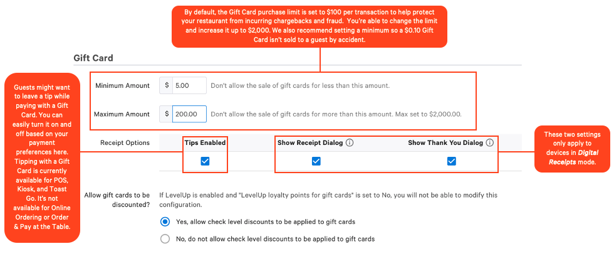Disable the Show Thank You Dialog checkbox

coord(451,161)
